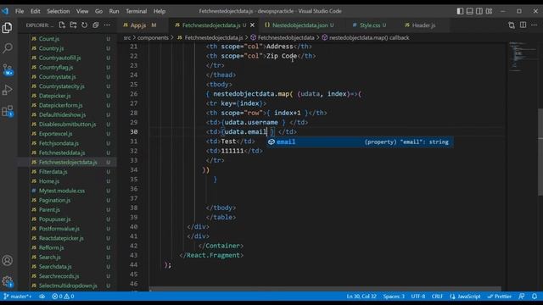Image resolution: width=543 pixels, height=305 pixels.
Task: Open the Edit menu
Action: click(x=36, y=11)
